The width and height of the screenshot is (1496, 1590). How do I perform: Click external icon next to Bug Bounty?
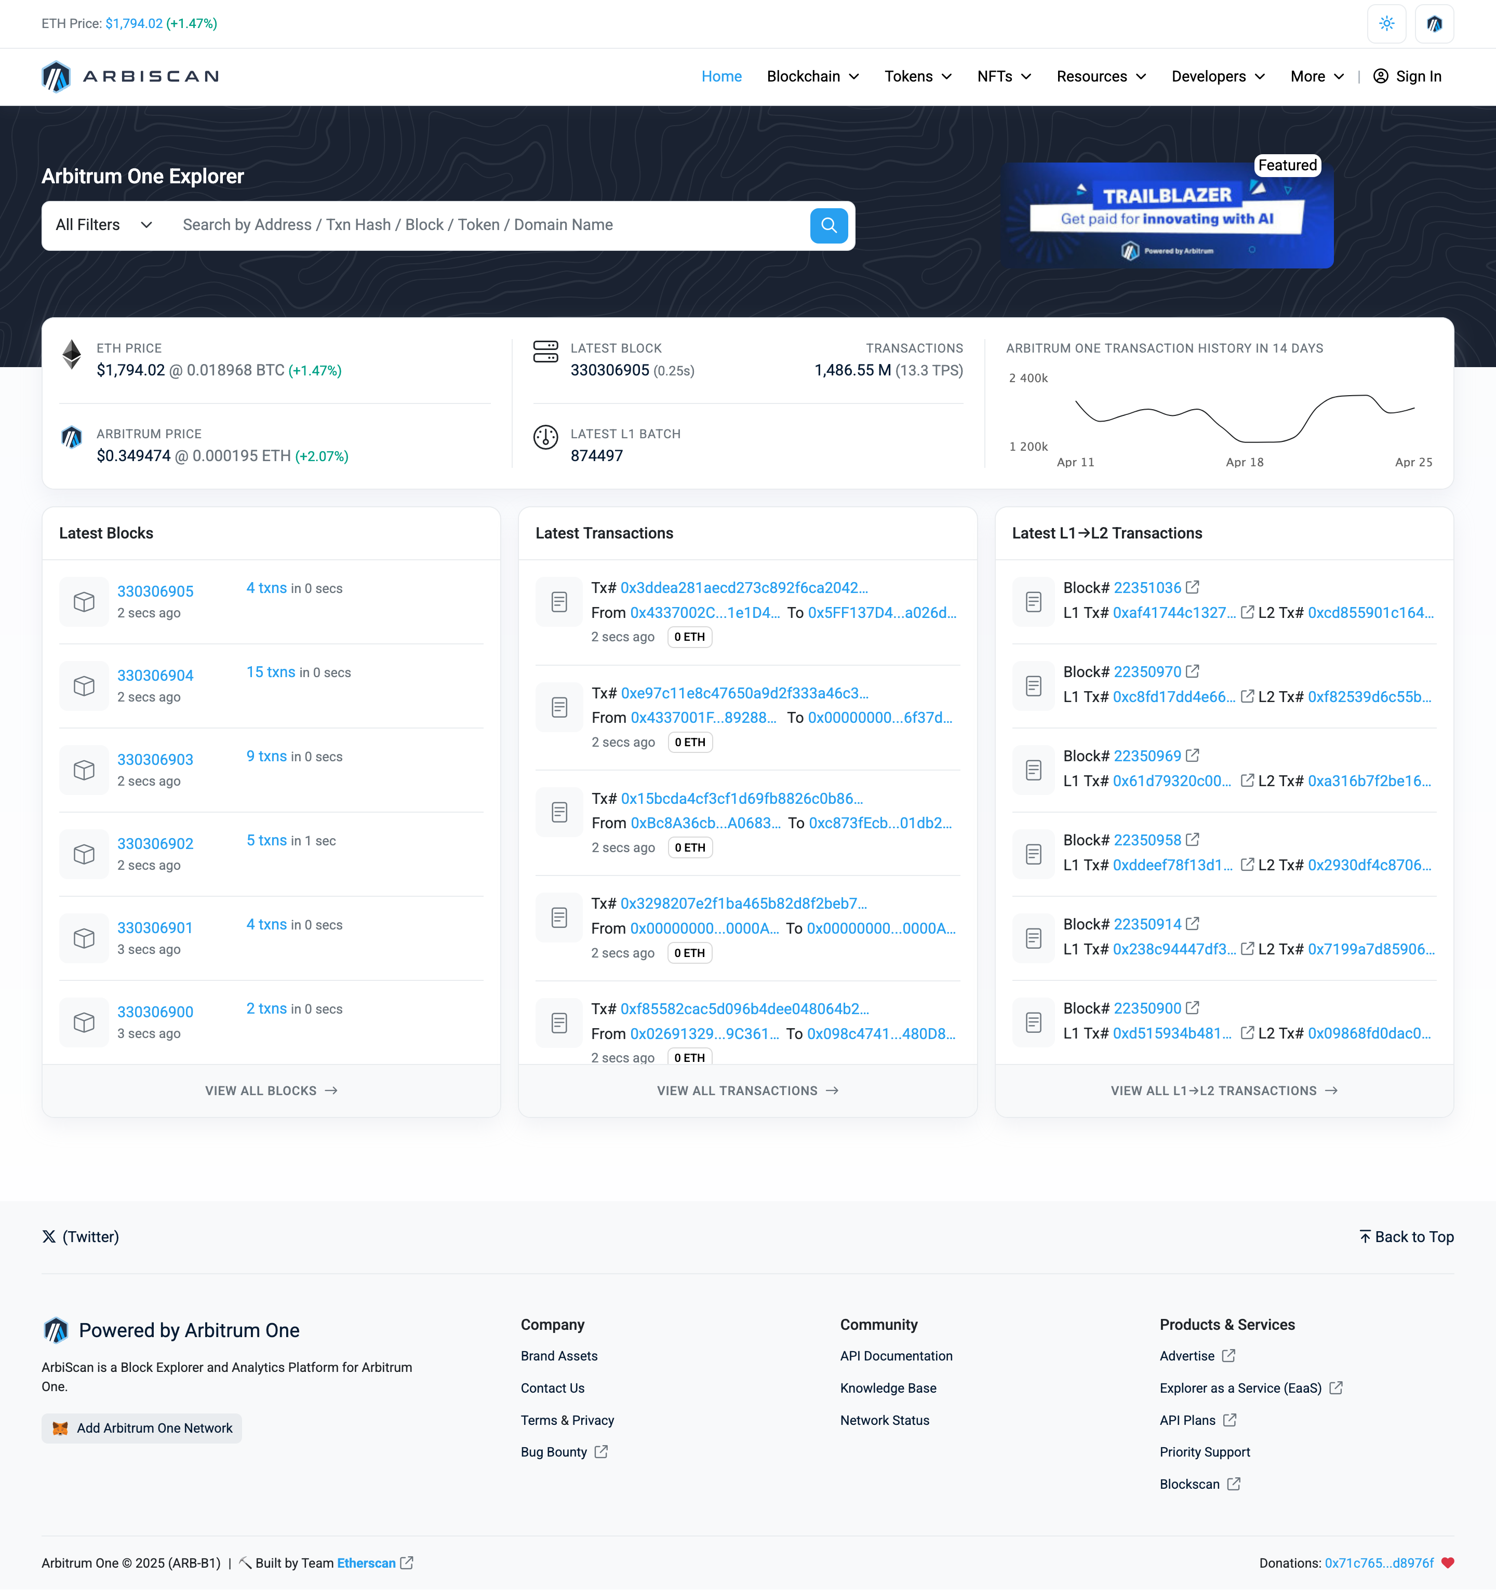(602, 1452)
